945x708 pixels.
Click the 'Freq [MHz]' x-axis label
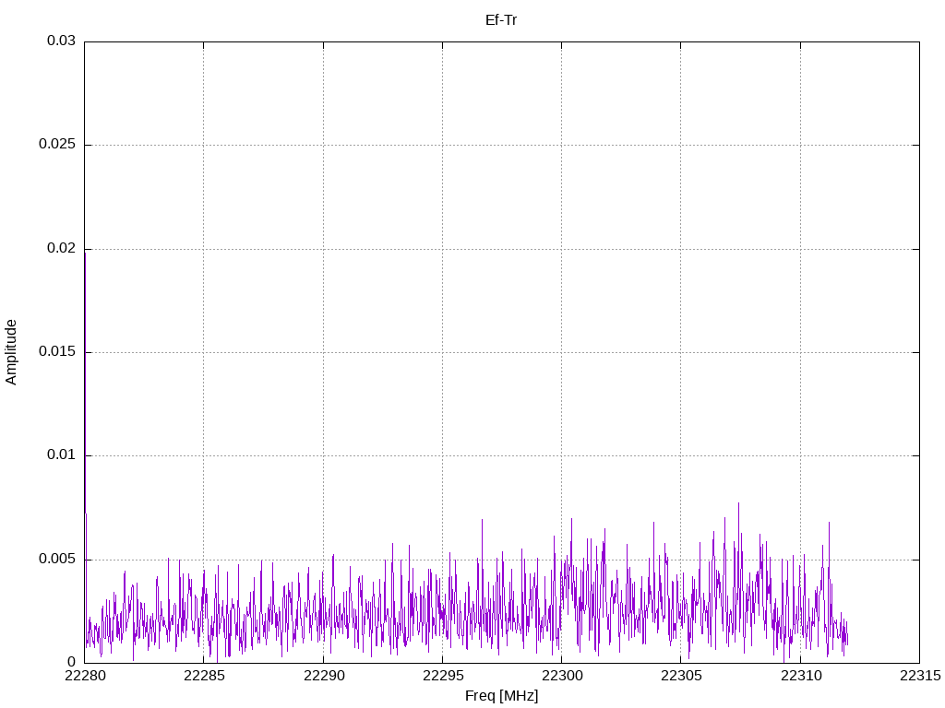(x=501, y=696)
